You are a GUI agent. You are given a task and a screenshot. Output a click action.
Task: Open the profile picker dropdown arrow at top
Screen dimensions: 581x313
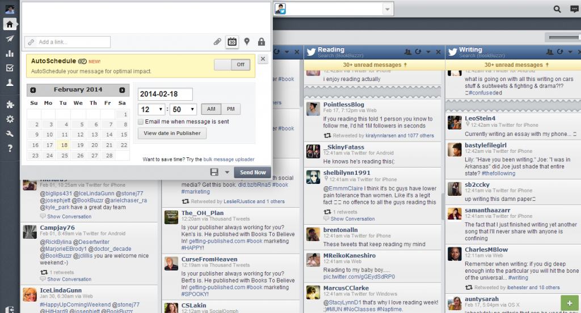point(387,9)
